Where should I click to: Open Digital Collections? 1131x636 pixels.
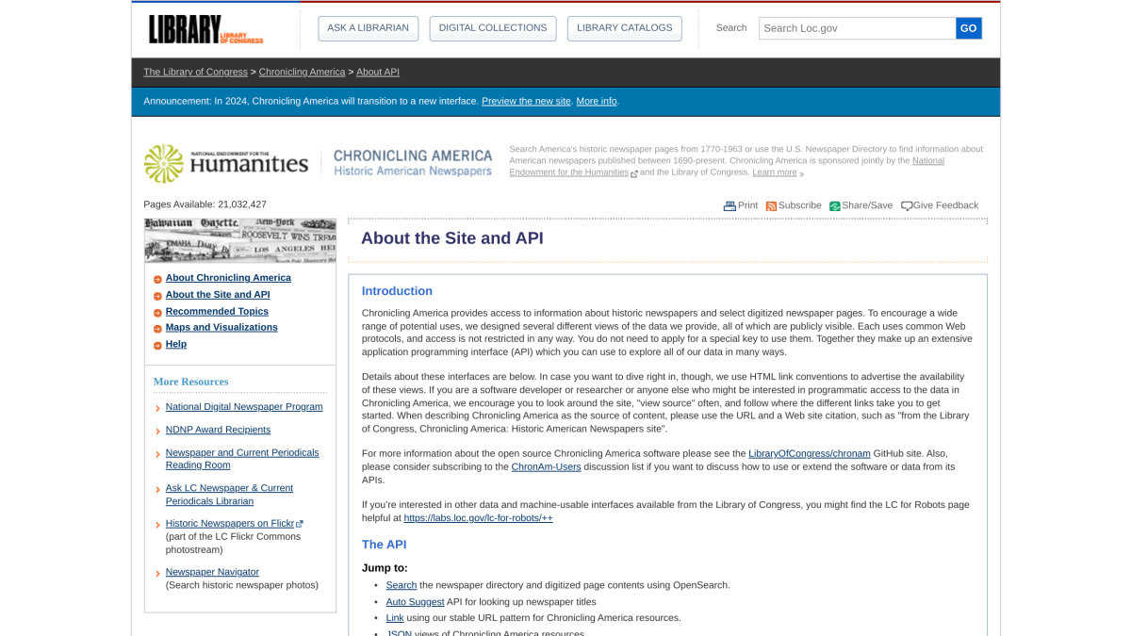pos(492,28)
